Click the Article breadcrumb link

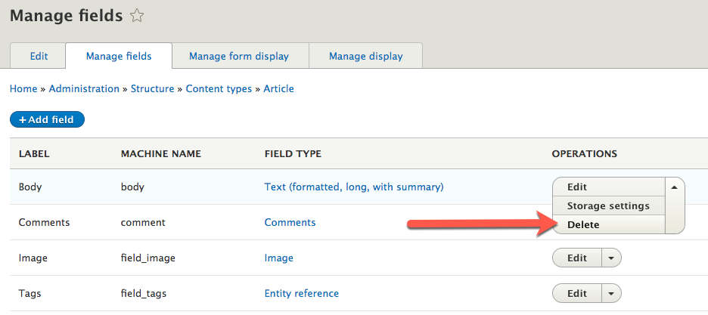(278, 88)
